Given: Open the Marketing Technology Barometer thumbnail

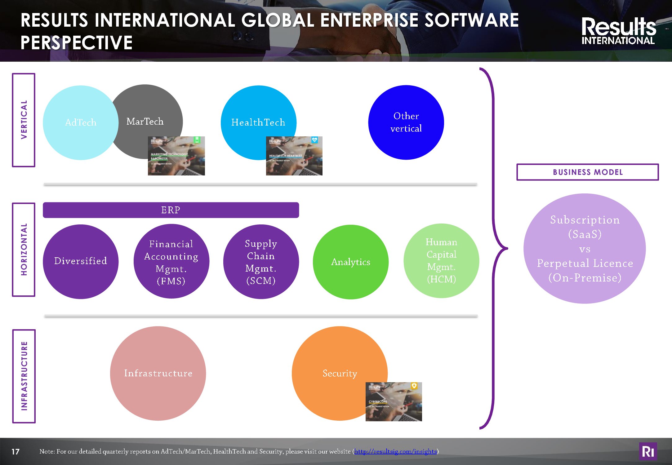Looking at the screenshot, I should coord(176,156).
